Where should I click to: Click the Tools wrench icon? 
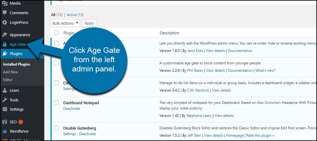pyautogui.click(x=5, y=100)
